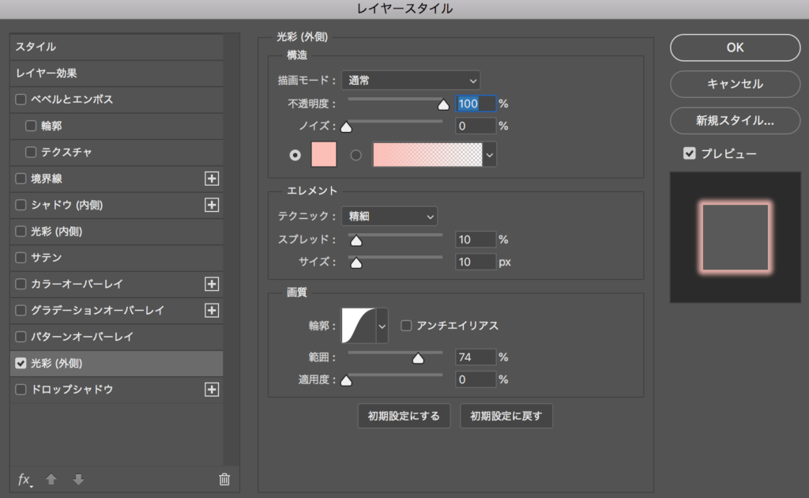Click the 不透明度 value input field
This screenshot has width=809, height=498.
click(475, 103)
